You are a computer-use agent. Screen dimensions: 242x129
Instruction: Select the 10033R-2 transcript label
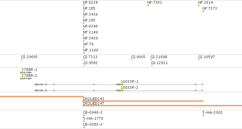(129, 88)
